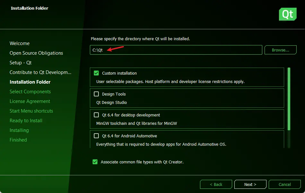The image size is (305, 193).
Task: Click the Qt logo icon
Action: [288, 14]
